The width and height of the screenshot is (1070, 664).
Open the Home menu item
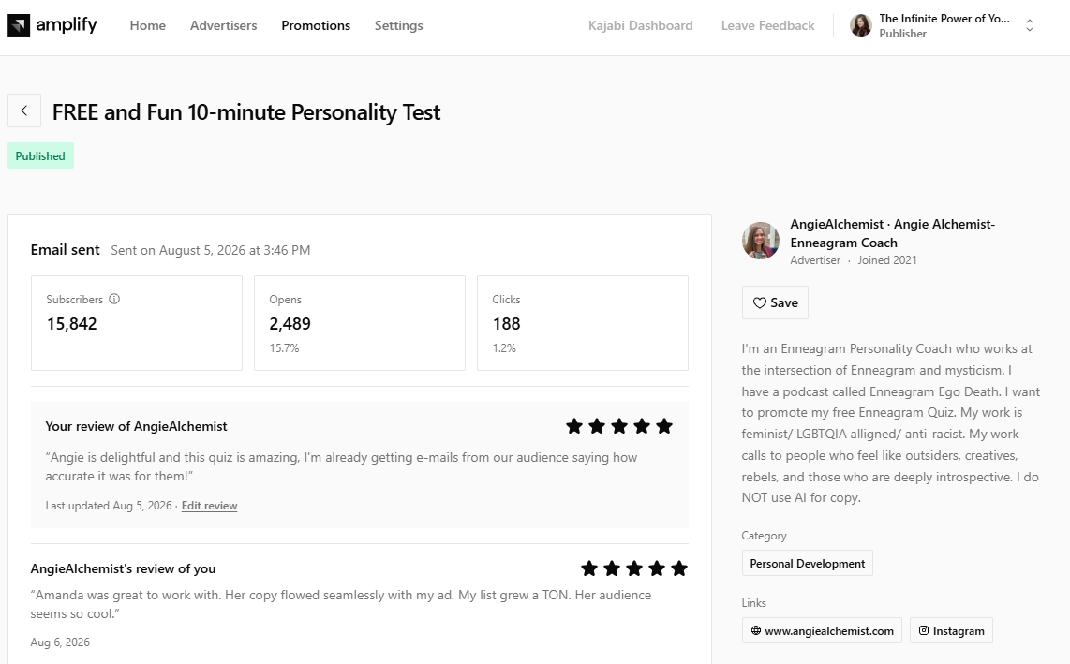[148, 25]
